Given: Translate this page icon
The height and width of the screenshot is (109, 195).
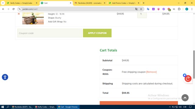Looking at the screenshot, I should tap(136, 9).
